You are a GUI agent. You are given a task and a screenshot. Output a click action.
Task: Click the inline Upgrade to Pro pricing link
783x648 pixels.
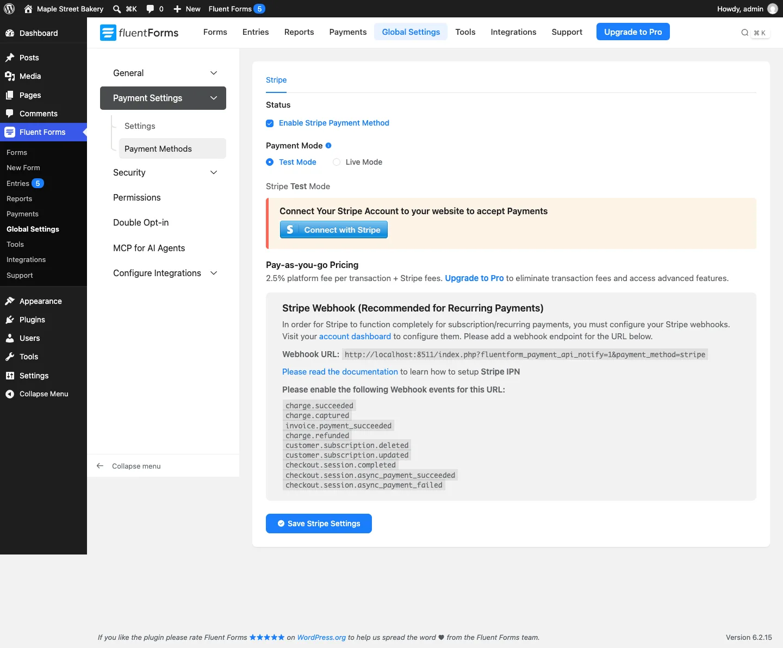pyautogui.click(x=474, y=278)
